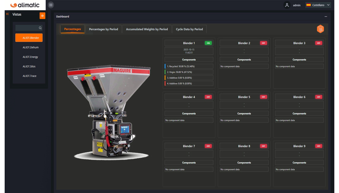Viewport: 339px width, 193px height.
Task: Toggle the orange eye button in Vistas
Action: pyautogui.click(x=42, y=15)
